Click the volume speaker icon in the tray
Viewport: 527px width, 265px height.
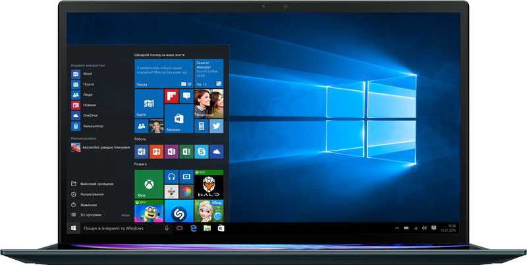click(424, 228)
